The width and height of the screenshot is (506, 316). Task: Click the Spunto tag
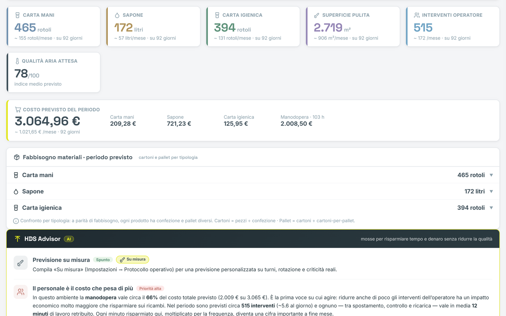coord(103,260)
